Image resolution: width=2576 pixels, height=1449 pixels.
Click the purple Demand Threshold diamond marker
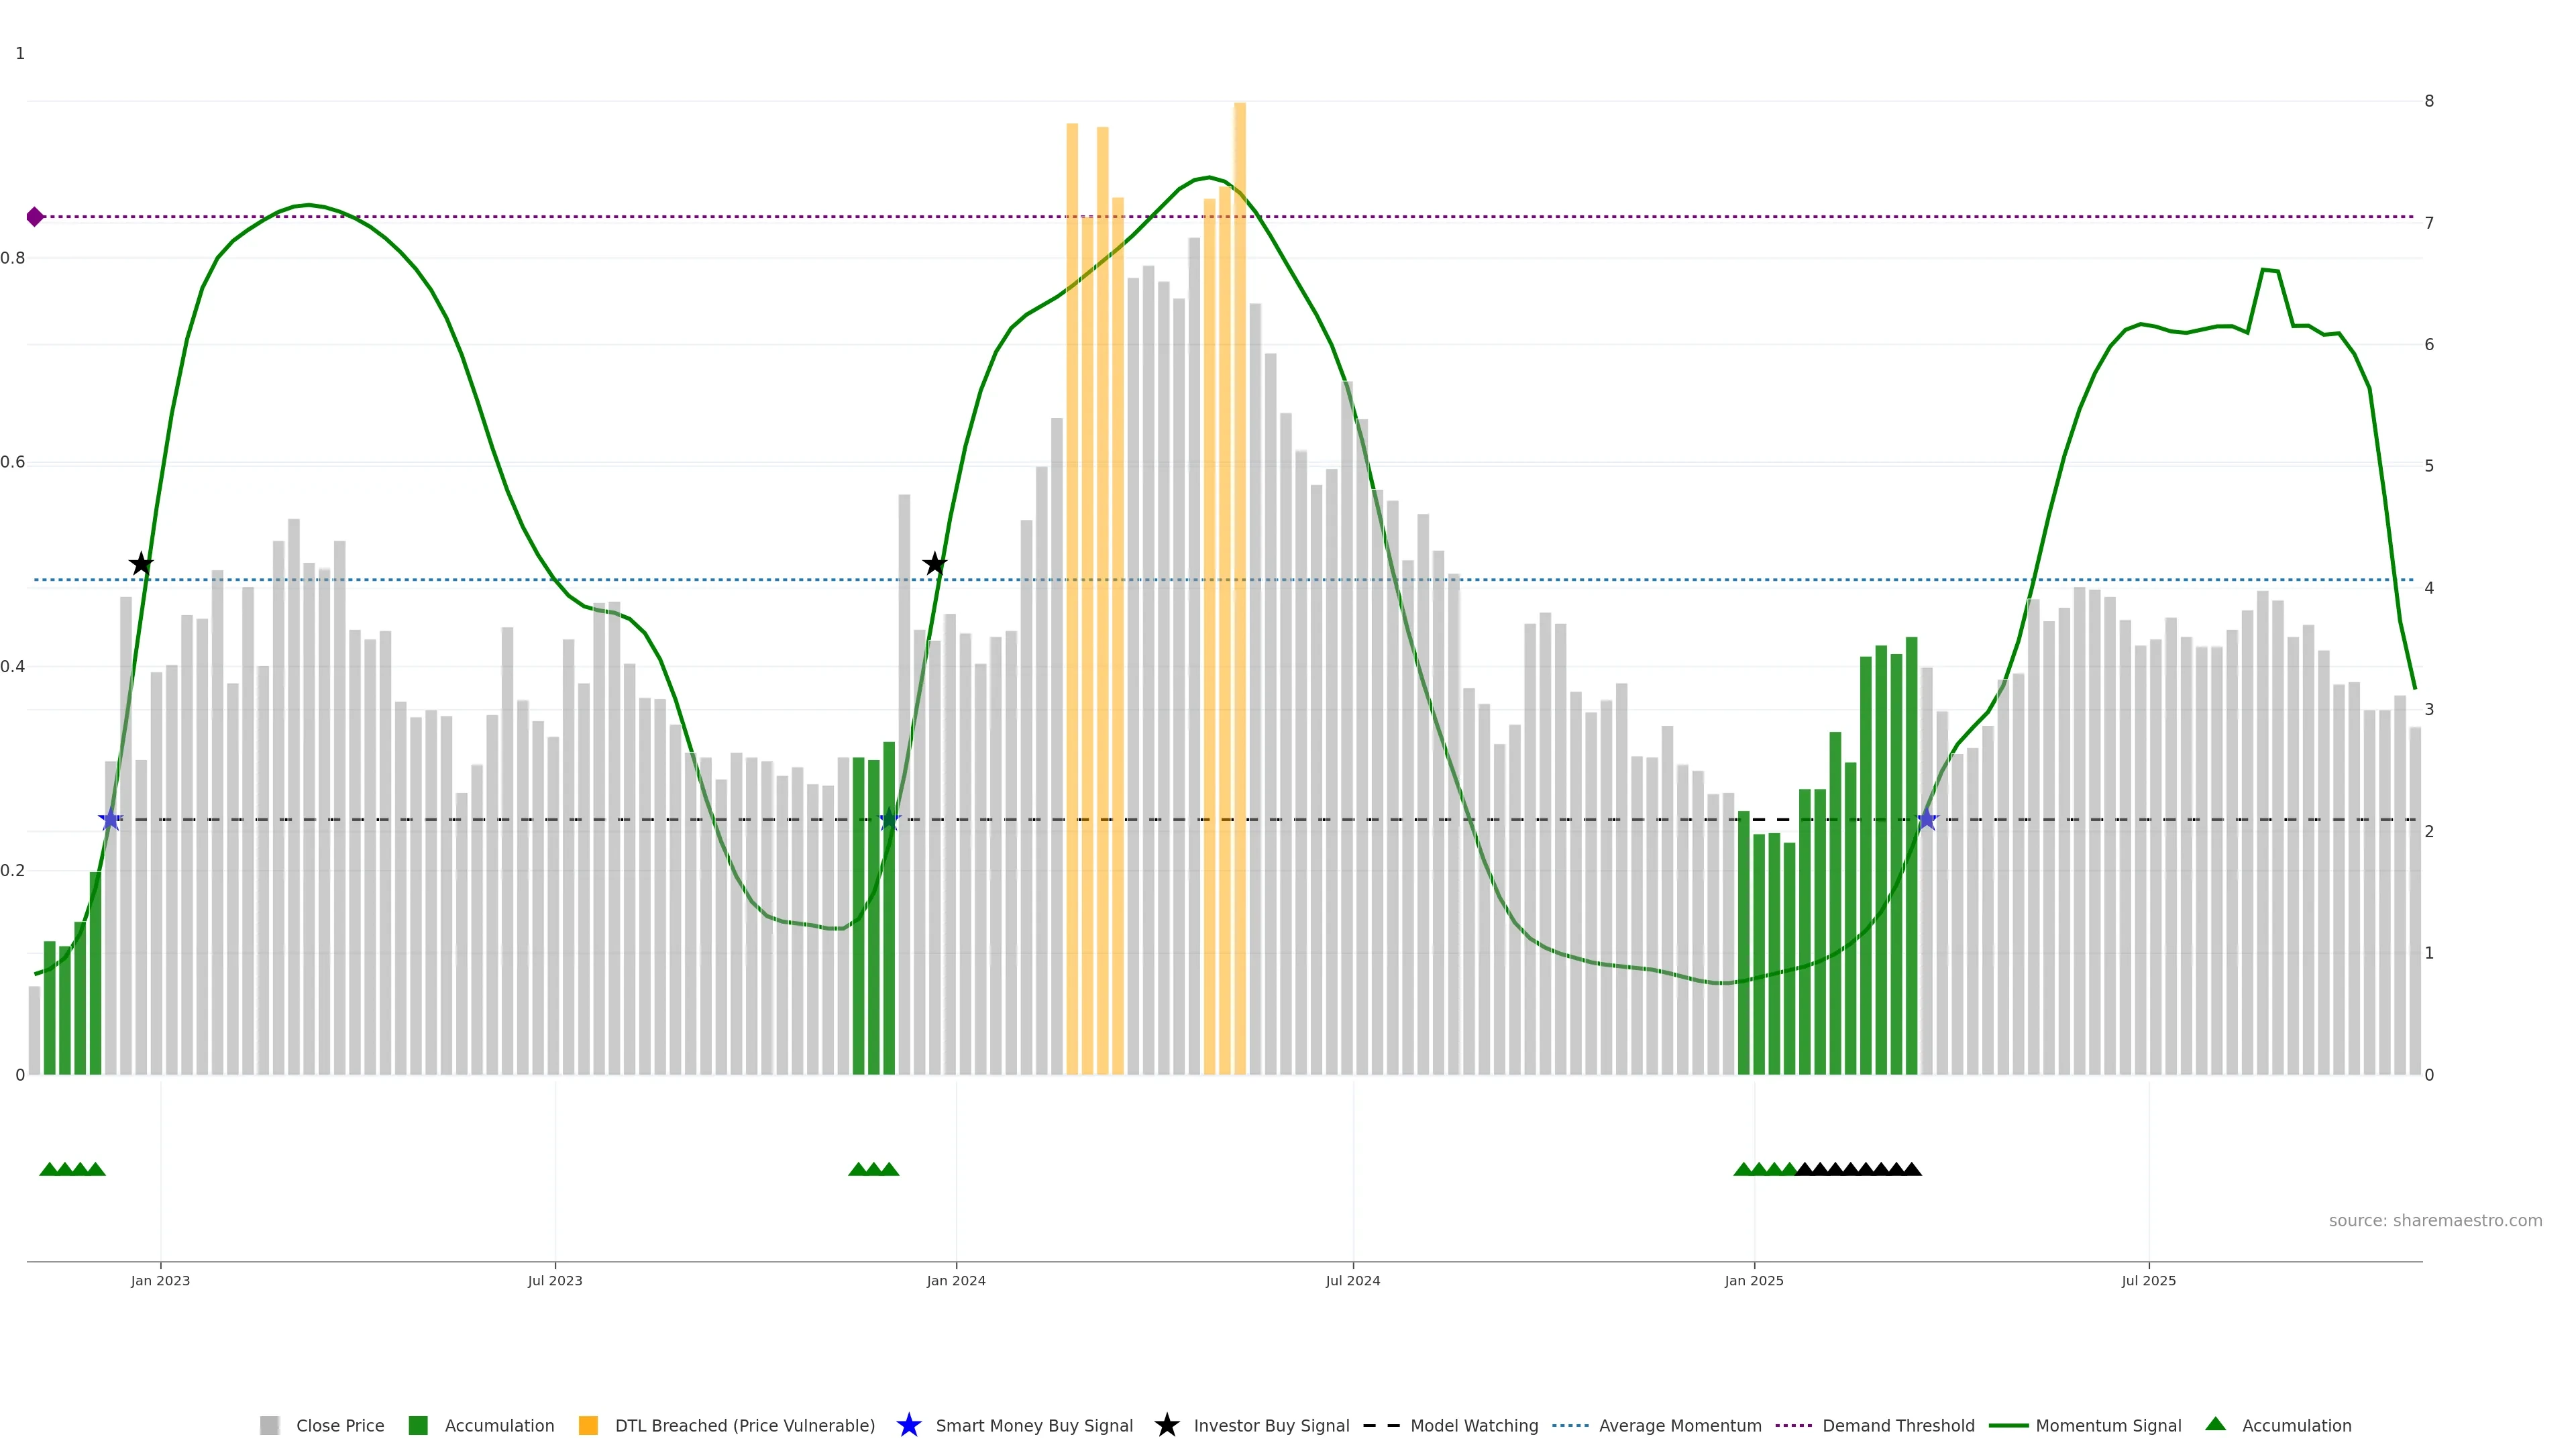[35, 217]
